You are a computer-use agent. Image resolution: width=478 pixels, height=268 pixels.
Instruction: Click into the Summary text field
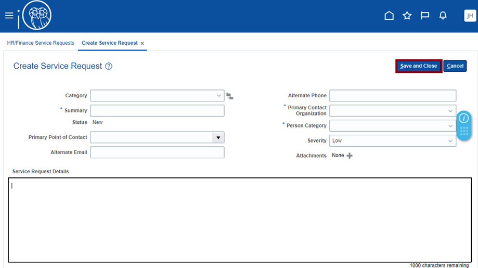tap(157, 111)
